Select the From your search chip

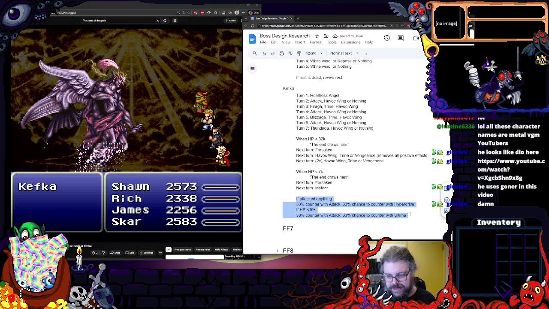(183, 249)
